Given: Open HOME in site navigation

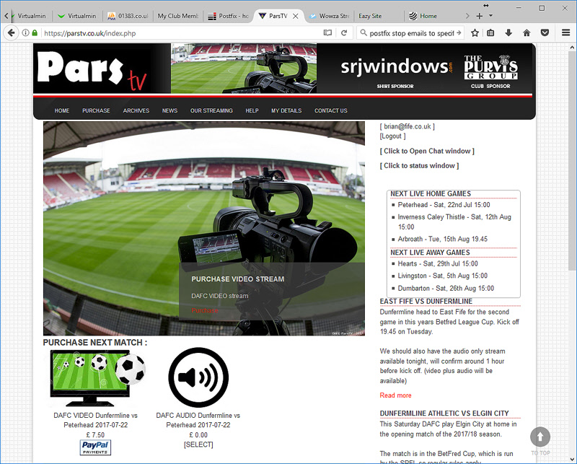Looking at the screenshot, I should [62, 110].
